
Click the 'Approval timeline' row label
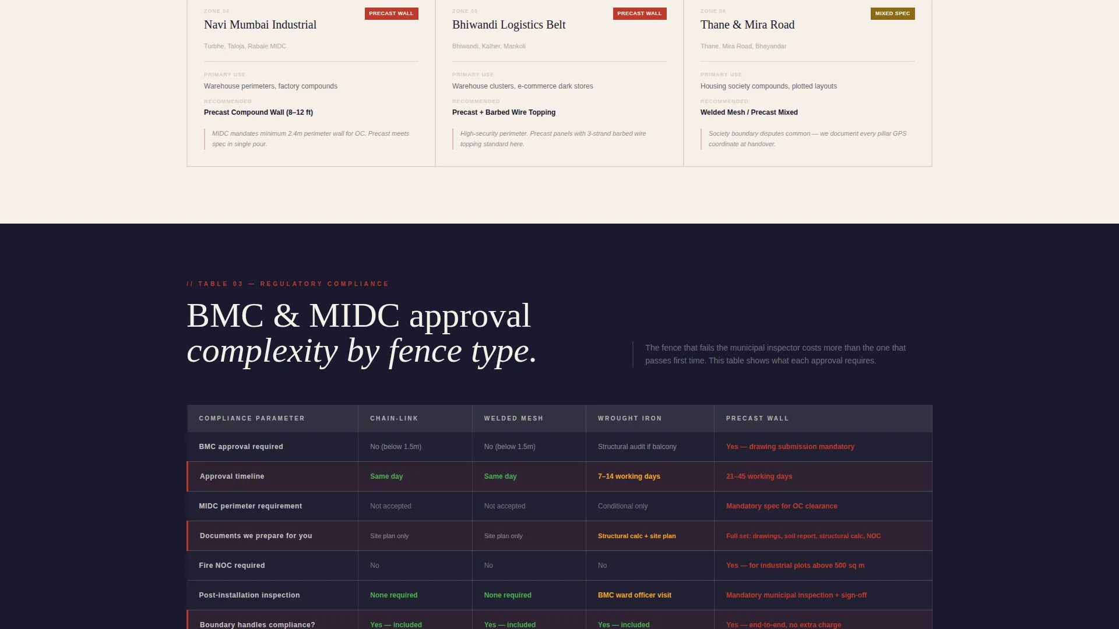tap(232, 476)
